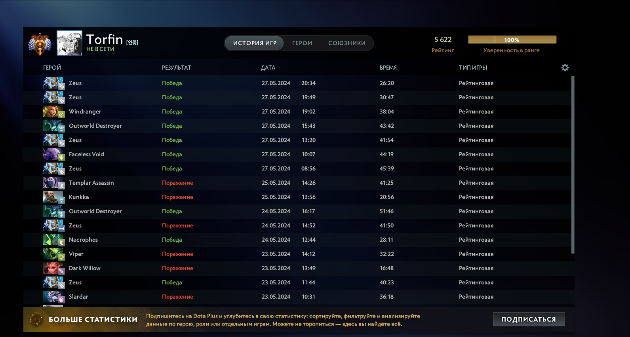Click Победа result in the Necrophos row
The width and height of the screenshot is (630, 337).
[172, 240]
